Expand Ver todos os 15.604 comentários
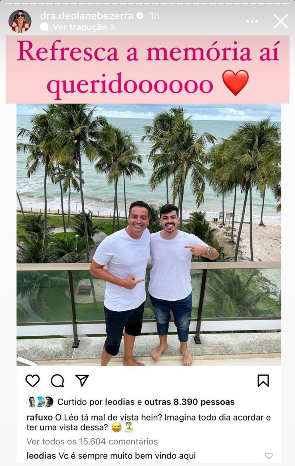 pos(92,441)
